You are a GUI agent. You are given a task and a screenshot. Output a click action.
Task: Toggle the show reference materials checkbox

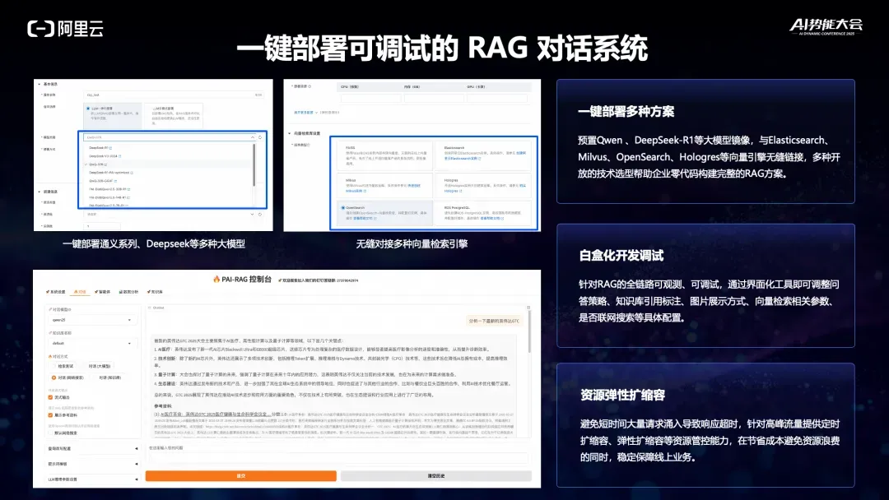pyautogui.click(x=50, y=415)
